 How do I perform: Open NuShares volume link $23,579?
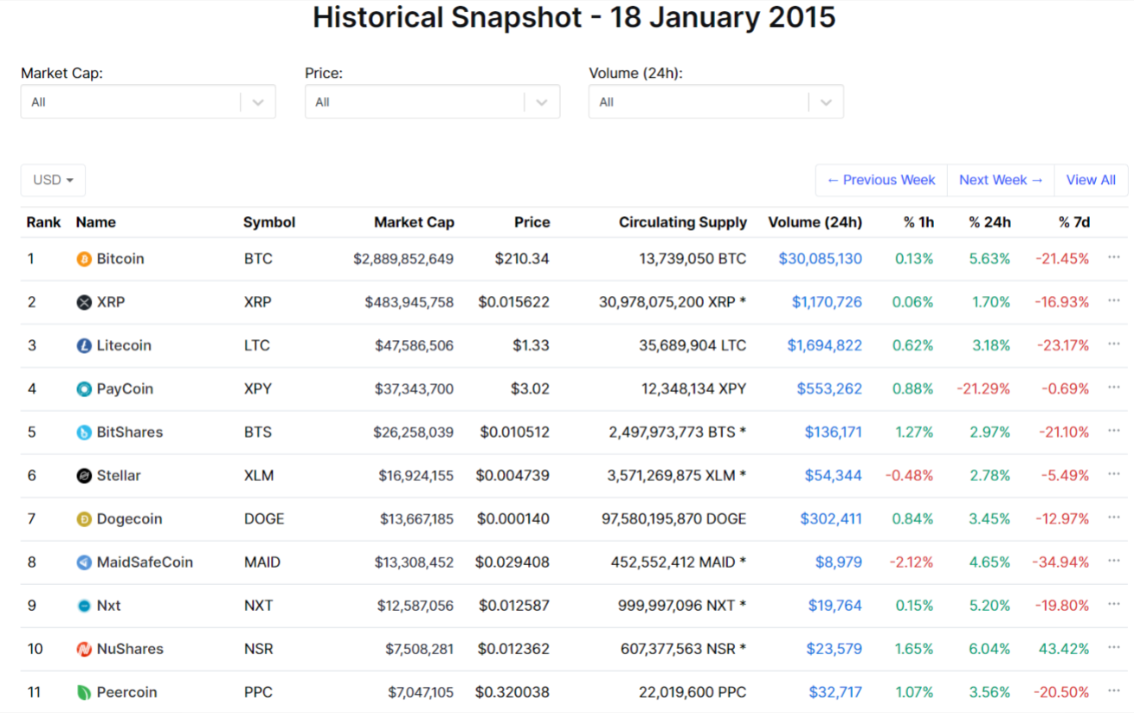pyautogui.click(x=834, y=649)
